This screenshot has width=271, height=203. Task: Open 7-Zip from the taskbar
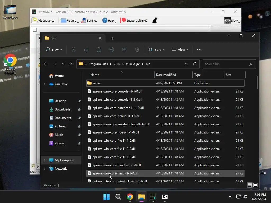pyautogui.click(x=165, y=197)
